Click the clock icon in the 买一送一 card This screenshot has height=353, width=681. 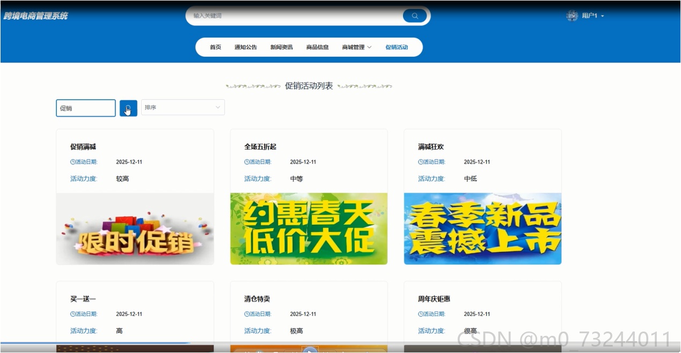tap(73, 314)
